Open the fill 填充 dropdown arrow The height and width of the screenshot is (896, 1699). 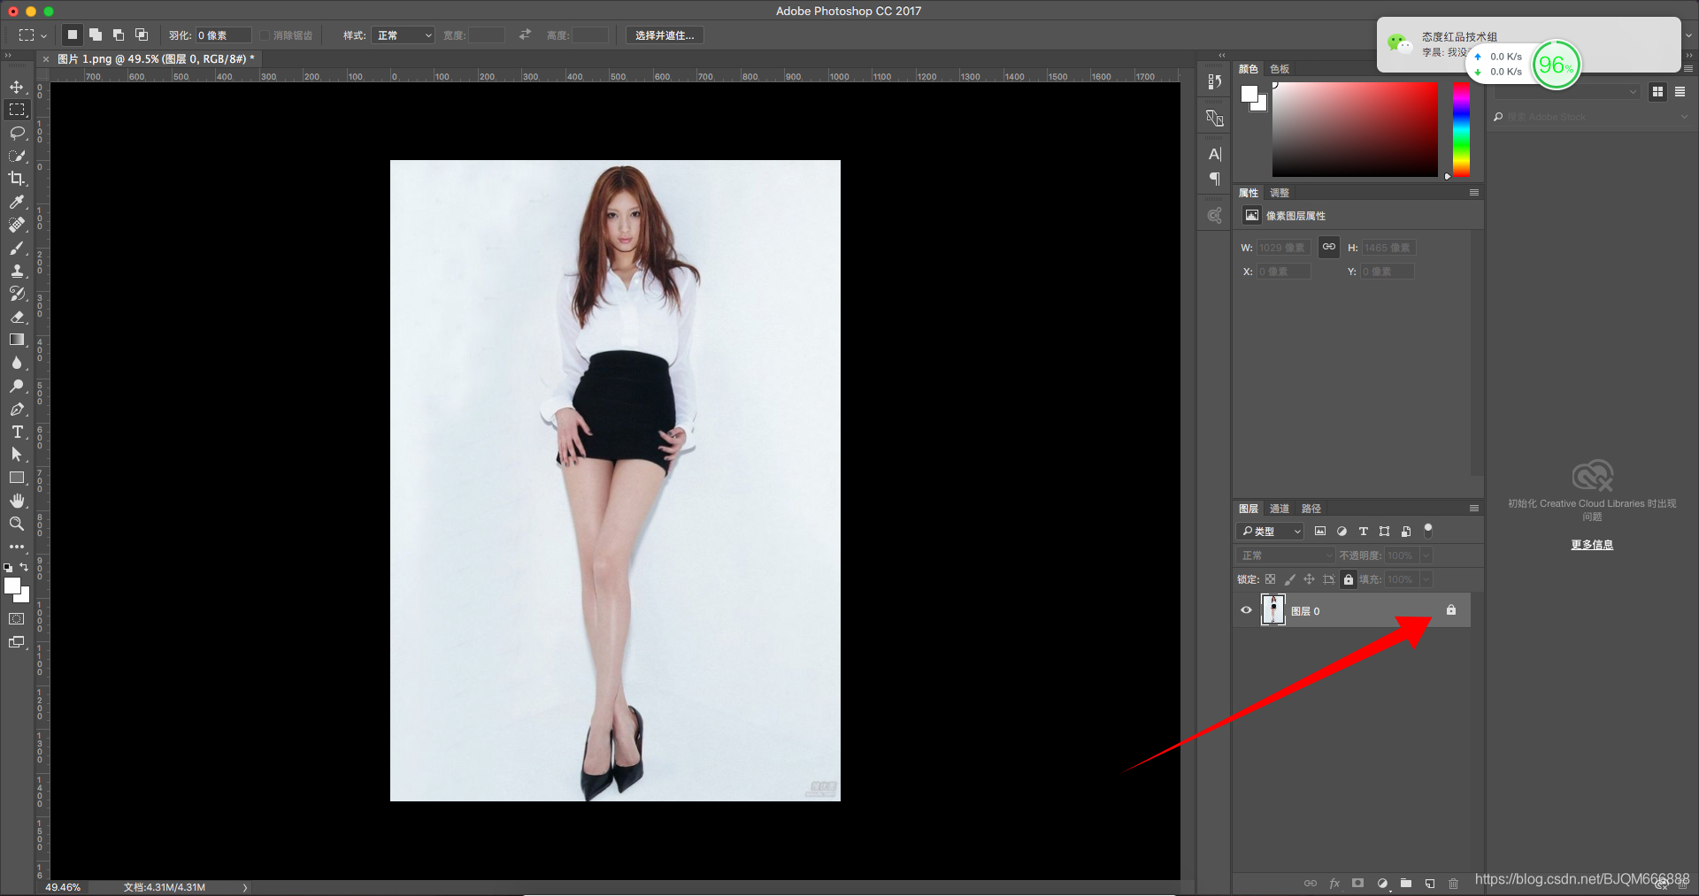[x=1426, y=579]
